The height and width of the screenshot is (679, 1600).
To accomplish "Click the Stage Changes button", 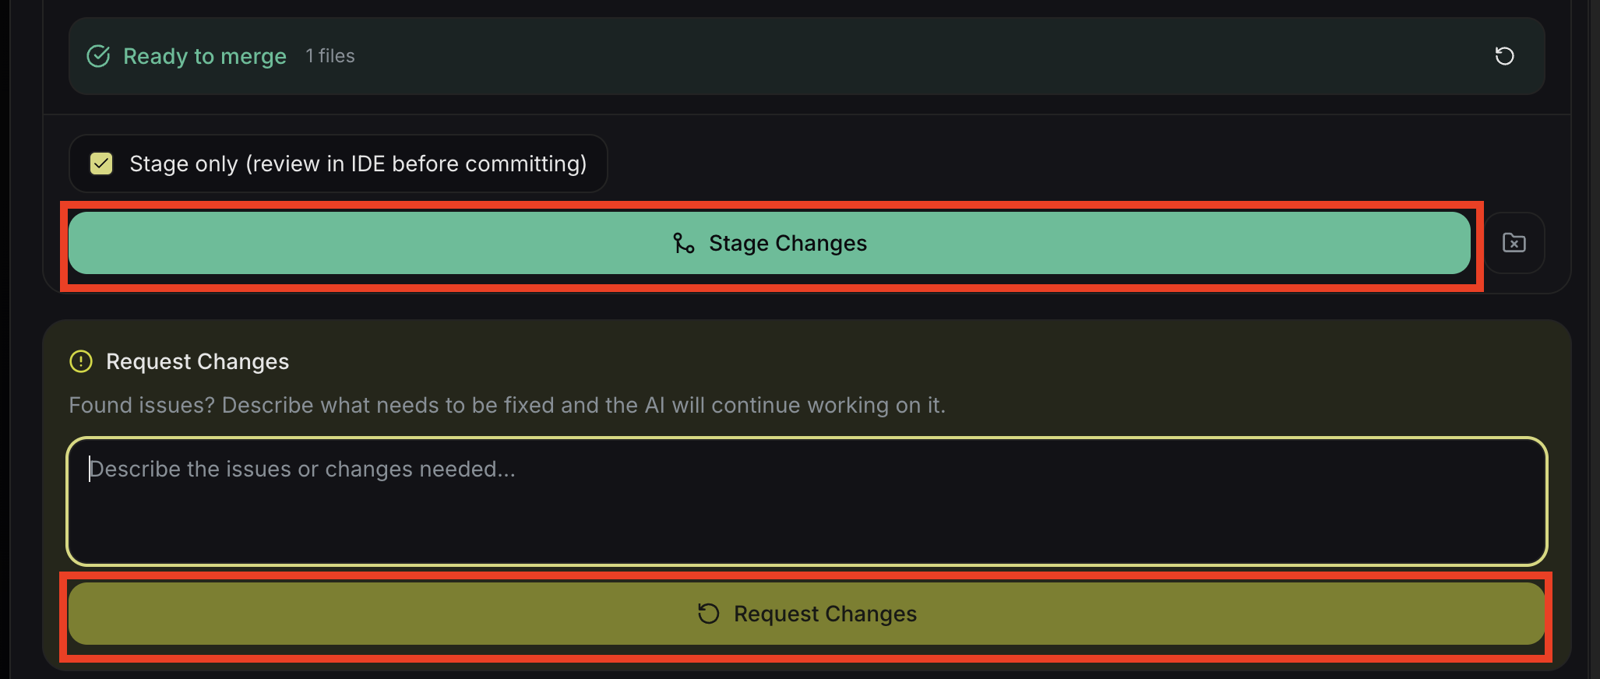I will point(769,243).
